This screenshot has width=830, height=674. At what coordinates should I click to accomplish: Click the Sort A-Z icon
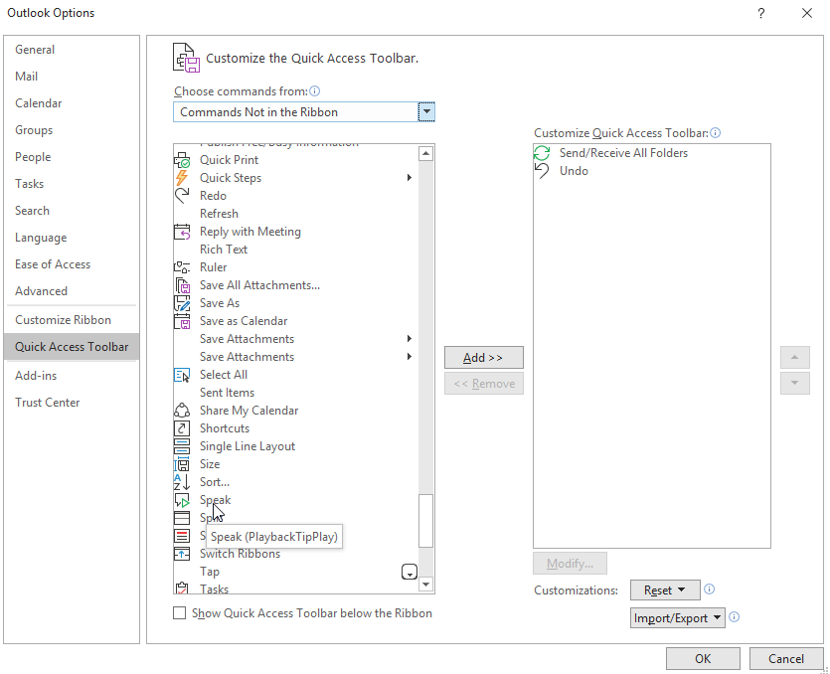[x=182, y=482]
